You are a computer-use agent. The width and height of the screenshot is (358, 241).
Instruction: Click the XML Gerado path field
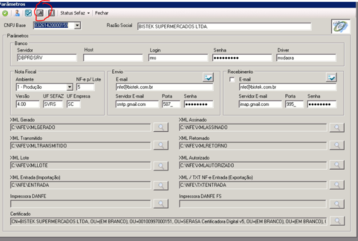(x=80, y=127)
